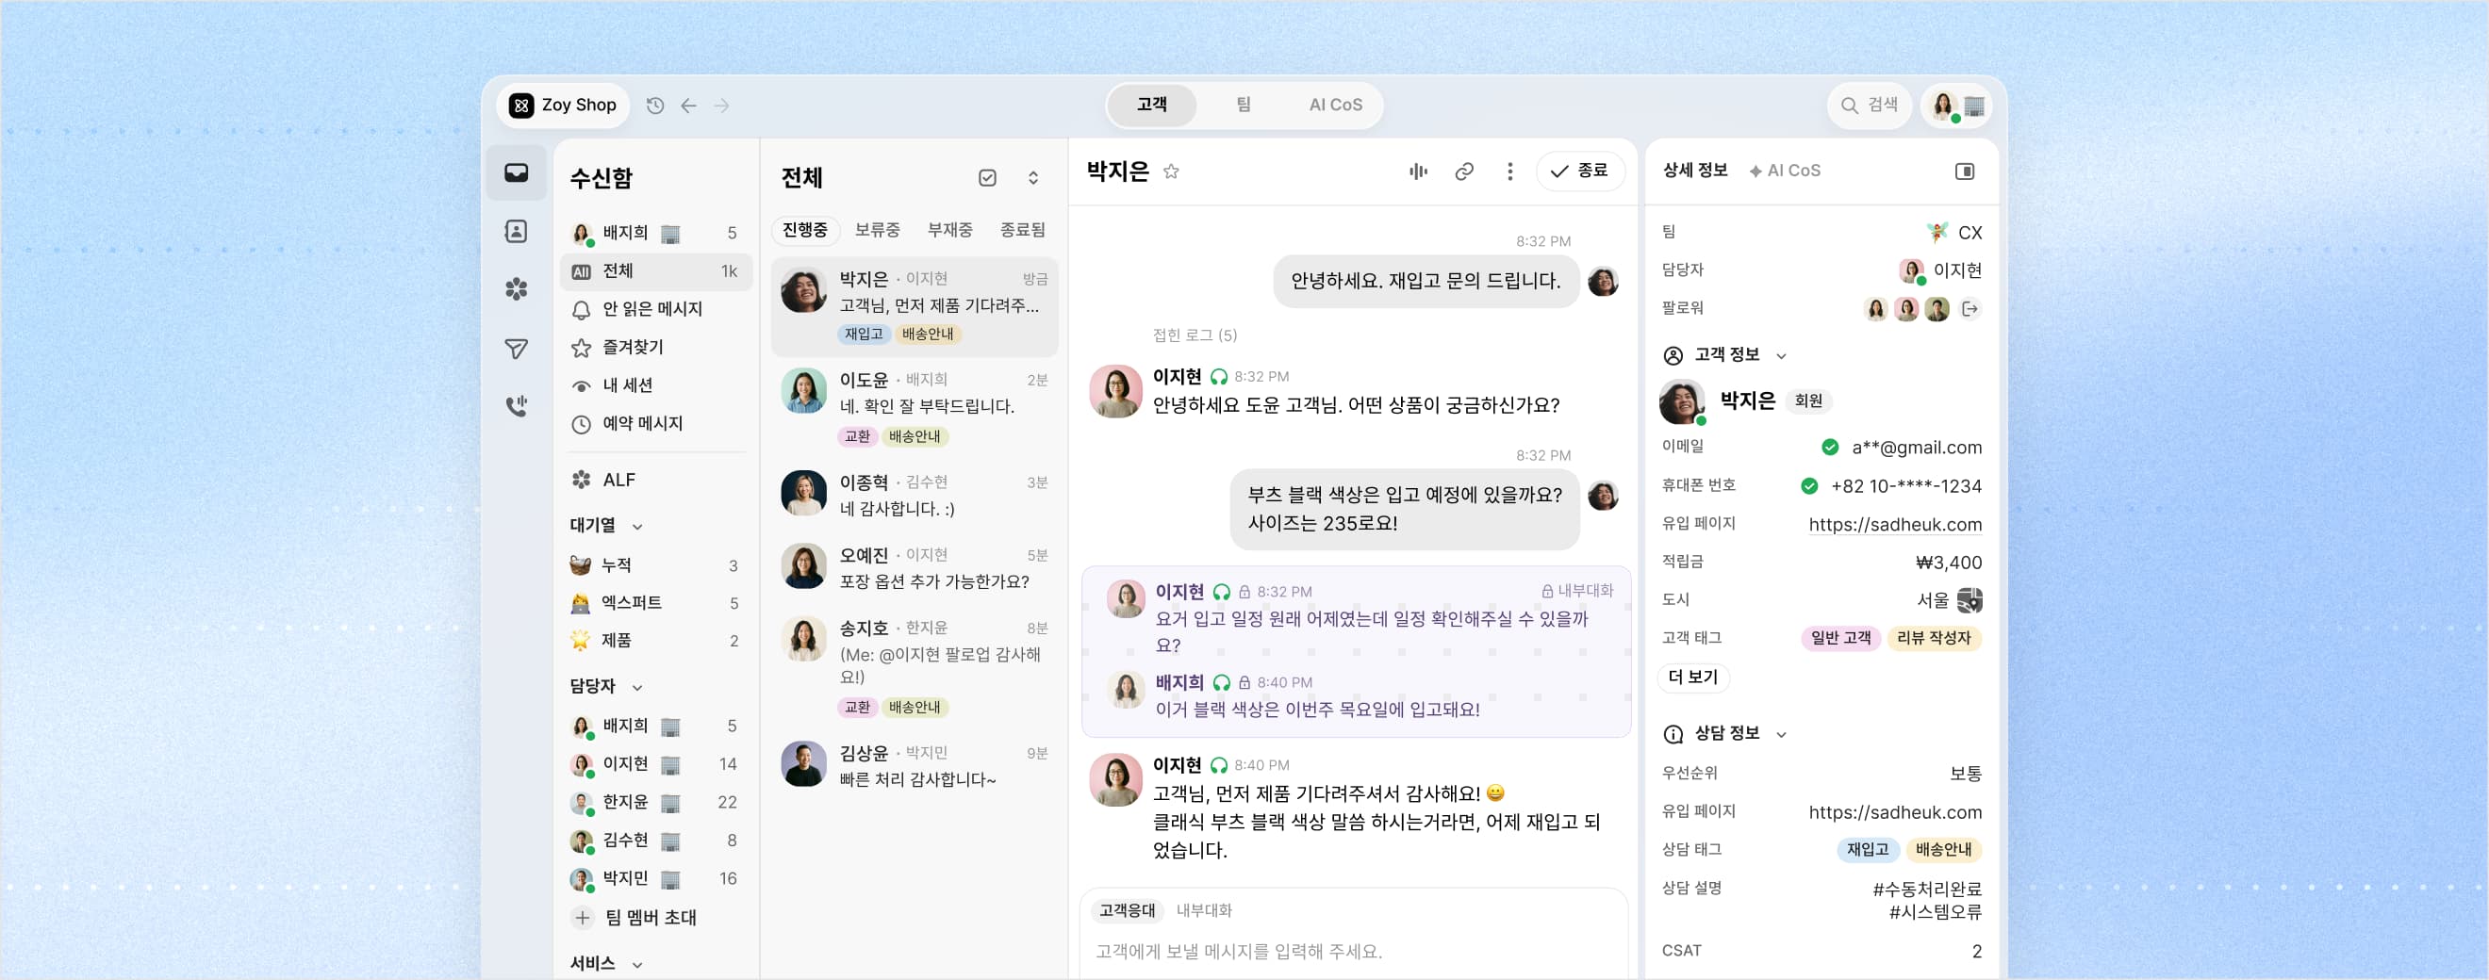The width and height of the screenshot is (2489, 980).
Task: Collapse the 상담 정보 section
Action: 1781,734
